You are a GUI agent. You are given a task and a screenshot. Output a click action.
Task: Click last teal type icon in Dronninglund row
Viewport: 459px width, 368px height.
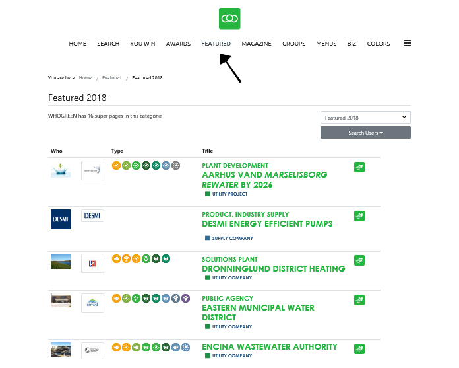coord(166,259)
